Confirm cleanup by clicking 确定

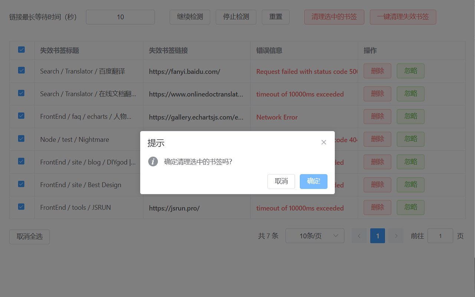[x=313, y=181]
